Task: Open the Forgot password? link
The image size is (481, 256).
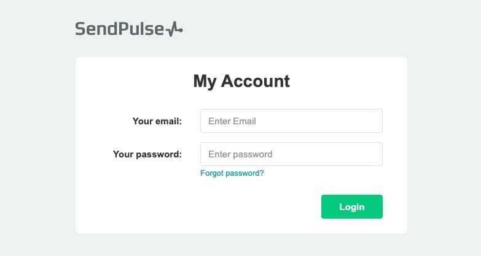Action: point(232,173)
